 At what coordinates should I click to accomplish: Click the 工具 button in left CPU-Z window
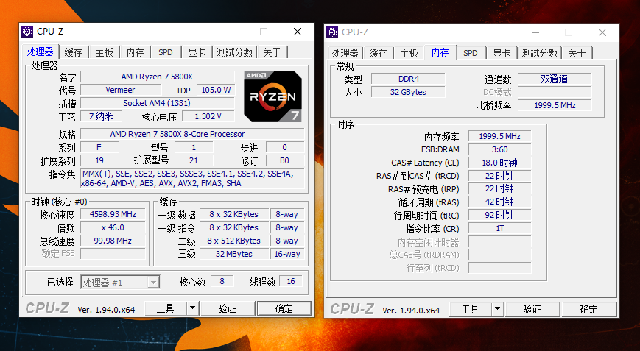coord(166,308)
